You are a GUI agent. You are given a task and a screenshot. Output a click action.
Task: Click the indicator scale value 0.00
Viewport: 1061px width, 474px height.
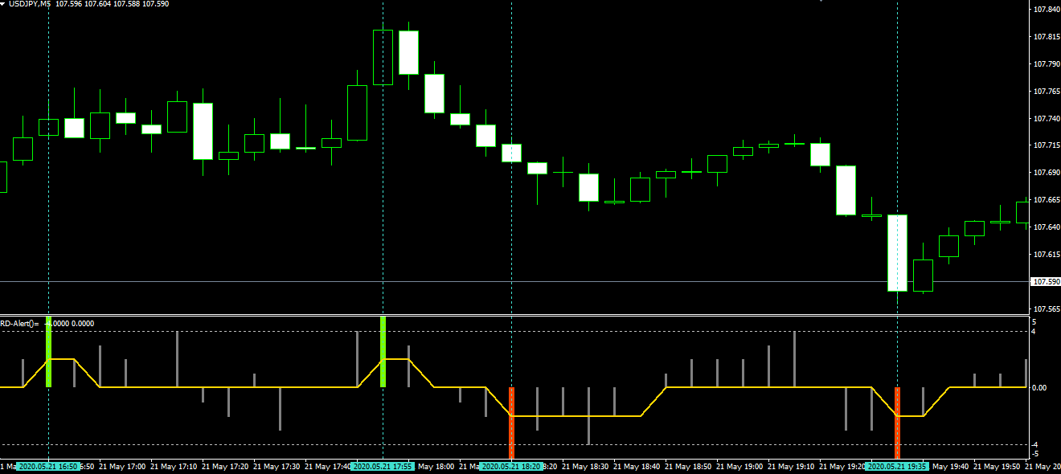tap(1039, 387)
